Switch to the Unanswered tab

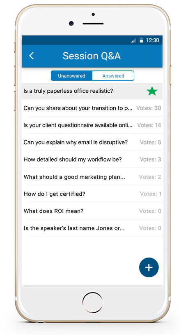coord(71,76)
